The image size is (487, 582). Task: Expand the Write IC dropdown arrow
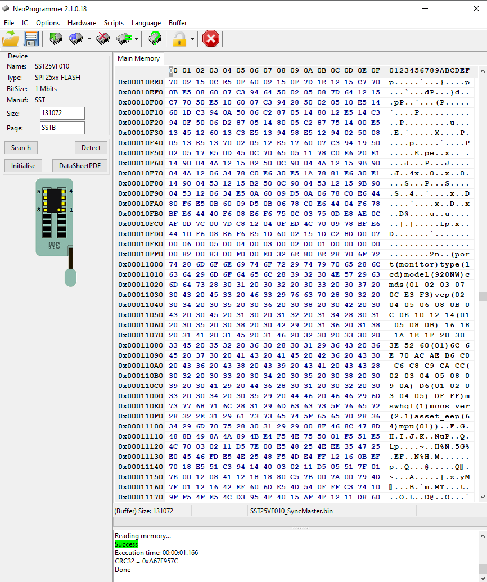click(x=89, y=39)
